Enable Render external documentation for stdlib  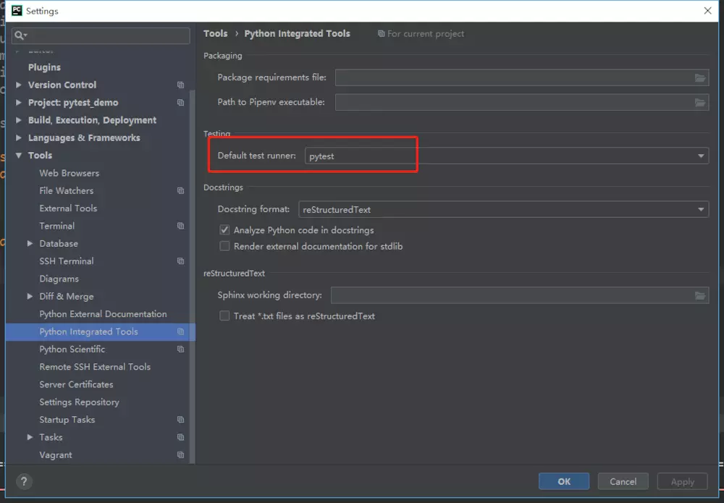224,247
